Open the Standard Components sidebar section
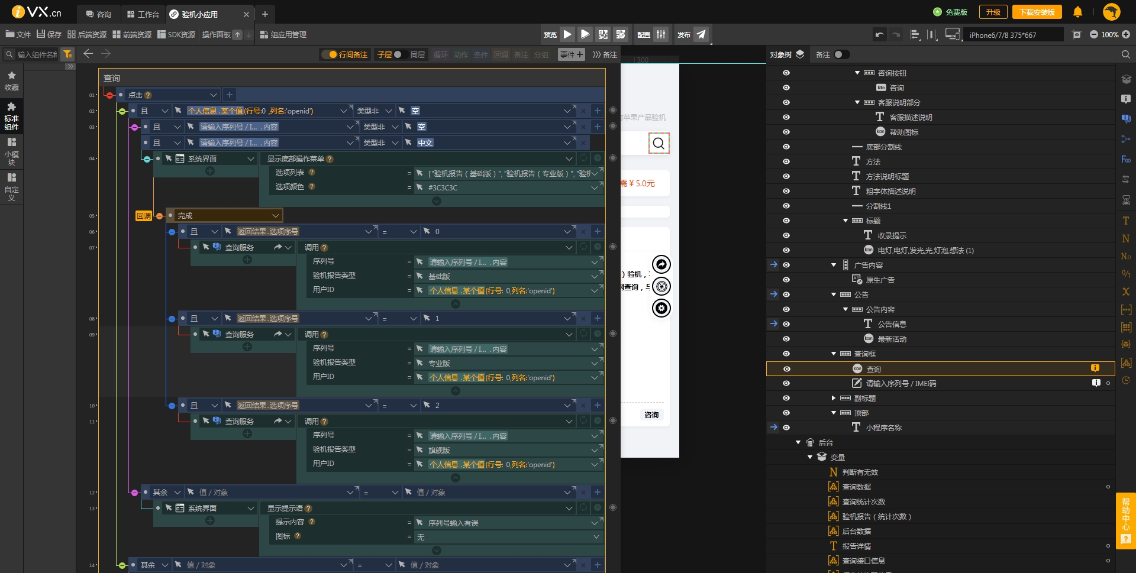1136x573 pixels. point(11,115)
